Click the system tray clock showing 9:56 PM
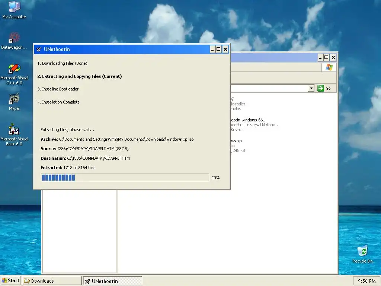Image resolution: width=381 pixels, height=286 pixels. click(x=366, y=281)
